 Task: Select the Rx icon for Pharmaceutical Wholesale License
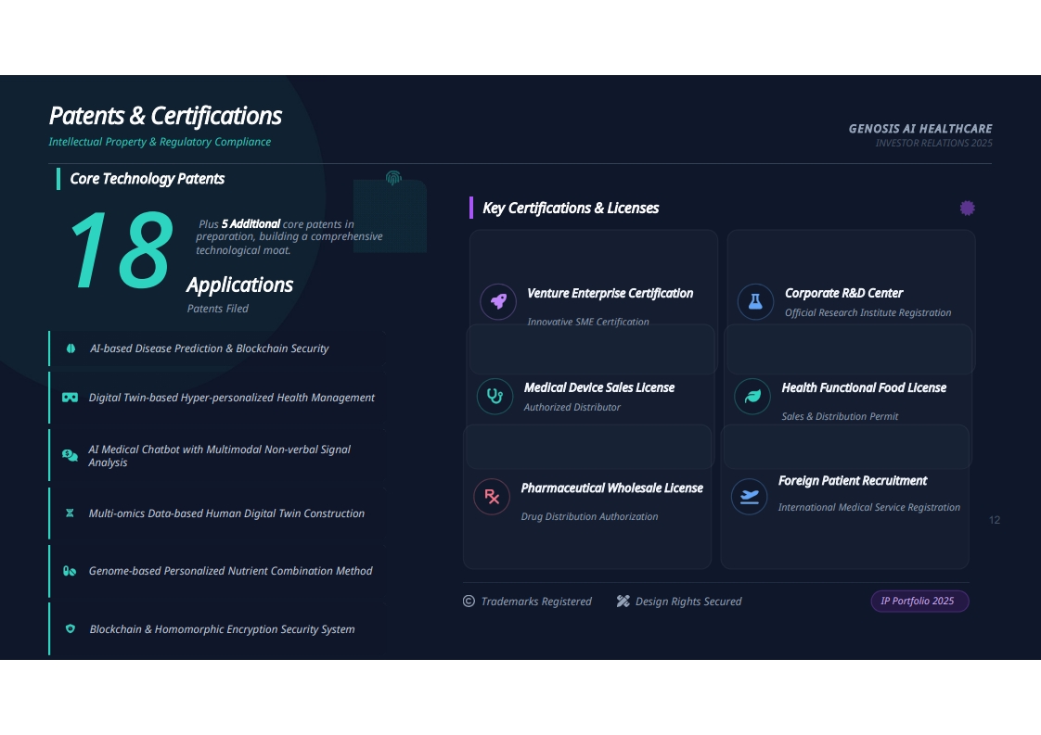coord(492,496)
